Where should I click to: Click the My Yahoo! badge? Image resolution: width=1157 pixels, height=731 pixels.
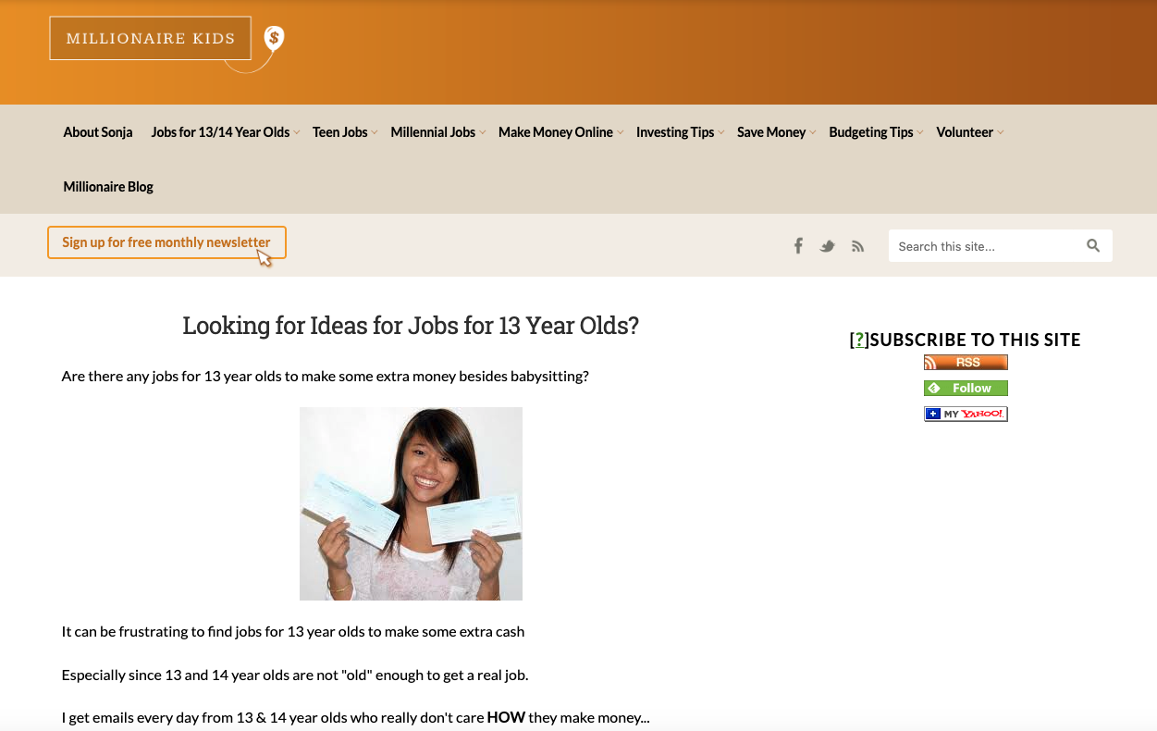pyautogui.click(x=966, y=414)
